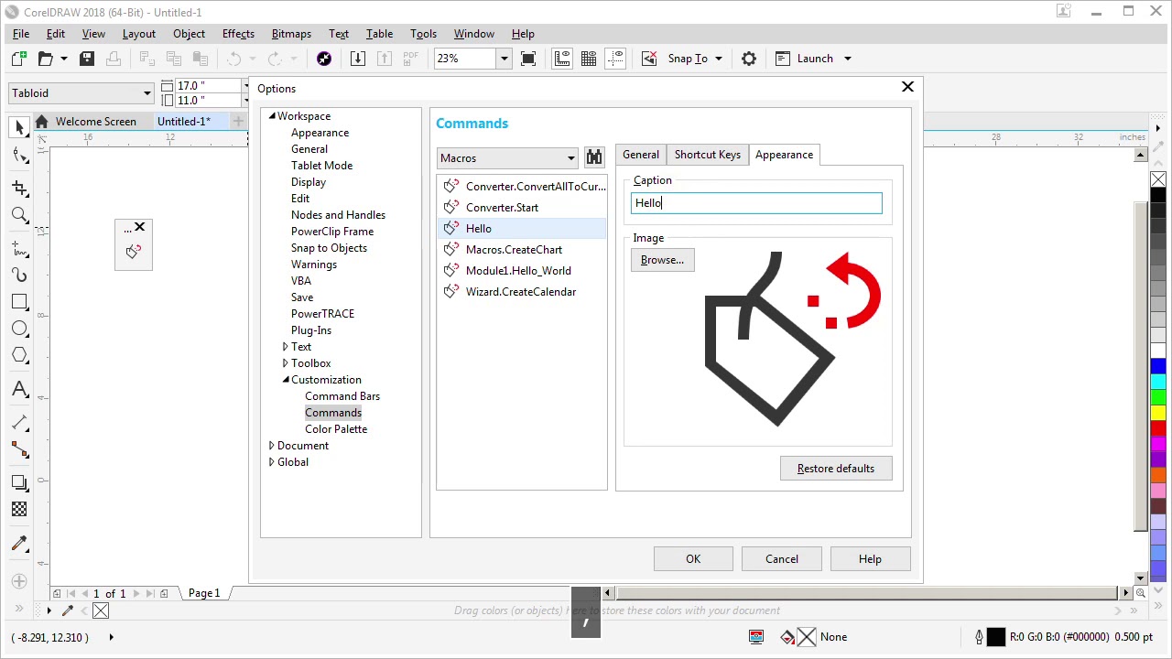Click the New document icon
Image resolution: width=1172 pixels, height=659 pixels.
click(19, 59)
